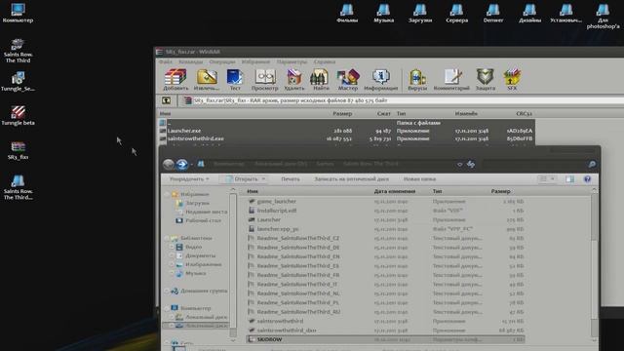624x351 pixels.
Task: Open Tunngle beta desktop icon
Action: tap(18, 116)
